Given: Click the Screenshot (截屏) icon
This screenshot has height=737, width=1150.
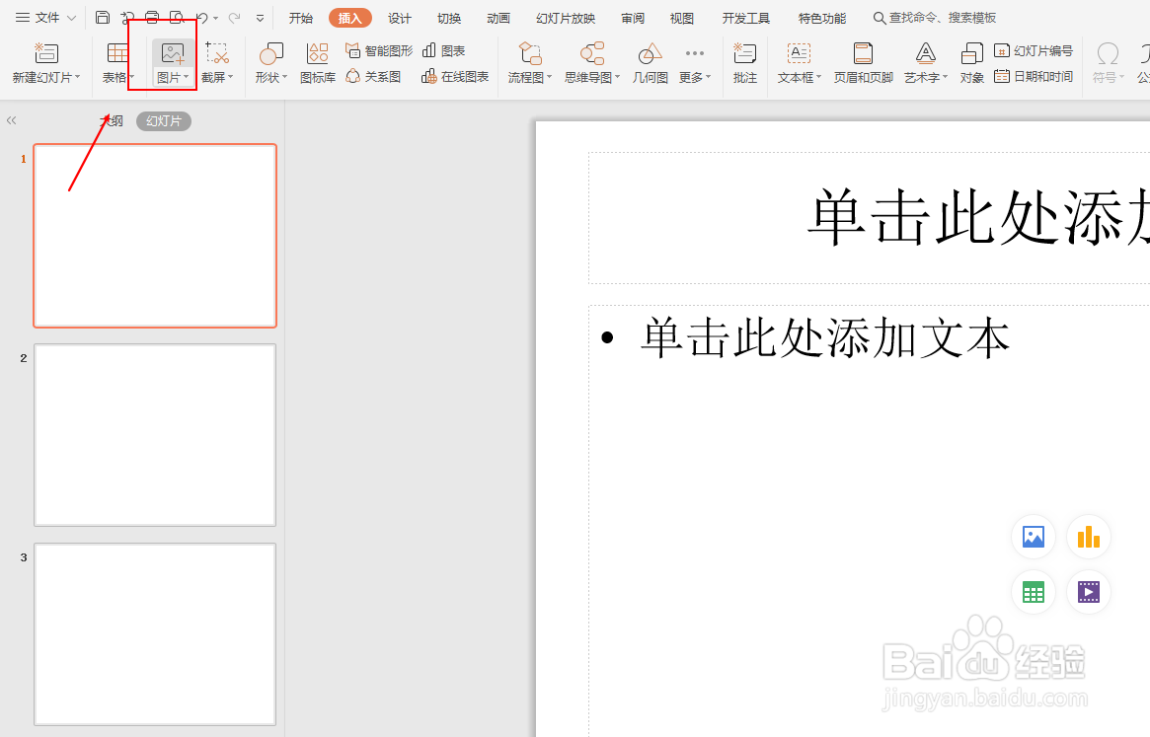Looking at the screenshot, I should pos(217,53).
